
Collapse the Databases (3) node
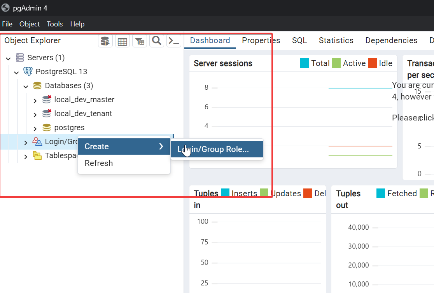[x=26, y=87]
